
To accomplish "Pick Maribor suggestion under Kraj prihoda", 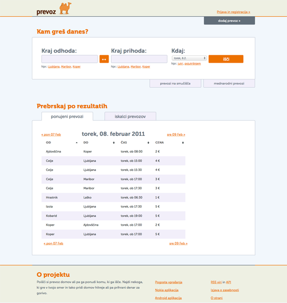I will click(136, 67).
